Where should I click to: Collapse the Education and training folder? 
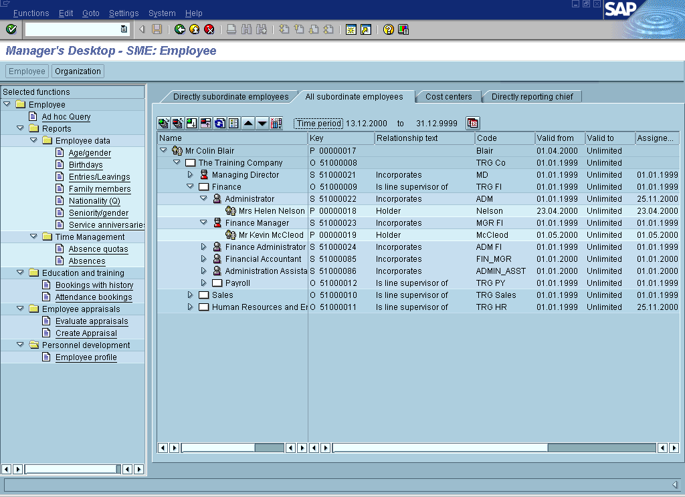click(20, 273)
